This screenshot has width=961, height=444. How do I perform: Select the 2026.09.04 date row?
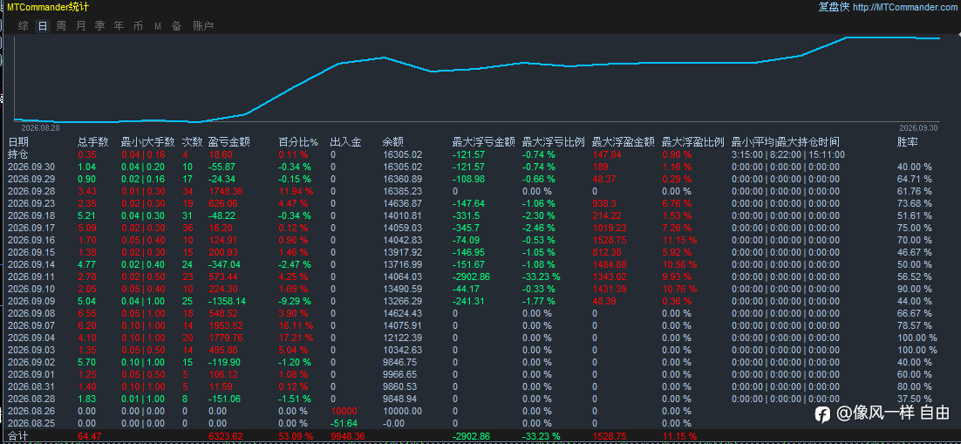click(31, 338)
